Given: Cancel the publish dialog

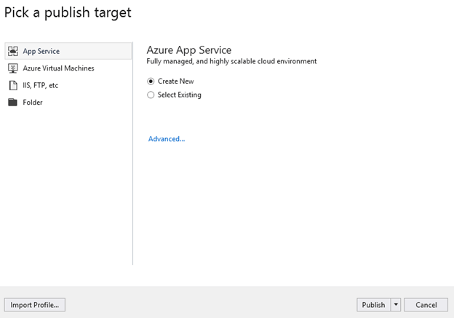Looking at the screenshot, I should [x=426, y=305].
